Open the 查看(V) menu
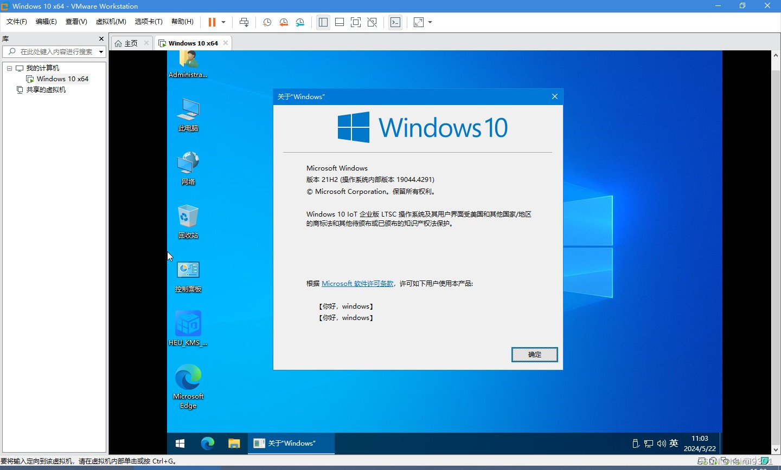Viewport: 781px width, 470px height. pyautogui.click(x=76, y=22)
